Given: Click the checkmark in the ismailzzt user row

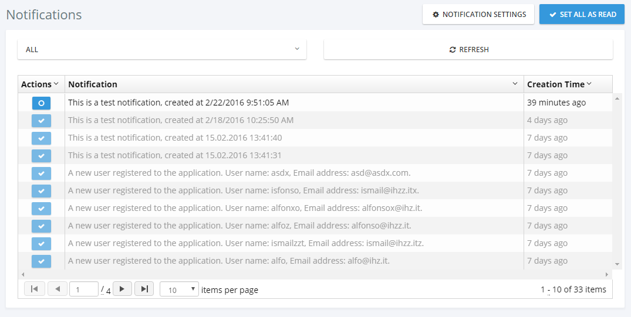Looking at the screenshot, I should point(42,244).
